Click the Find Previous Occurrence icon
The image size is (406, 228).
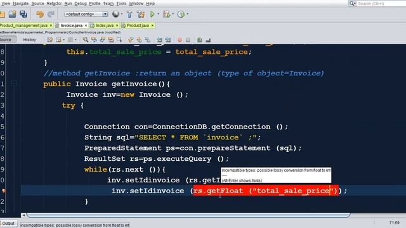click(x=94, y=39)
